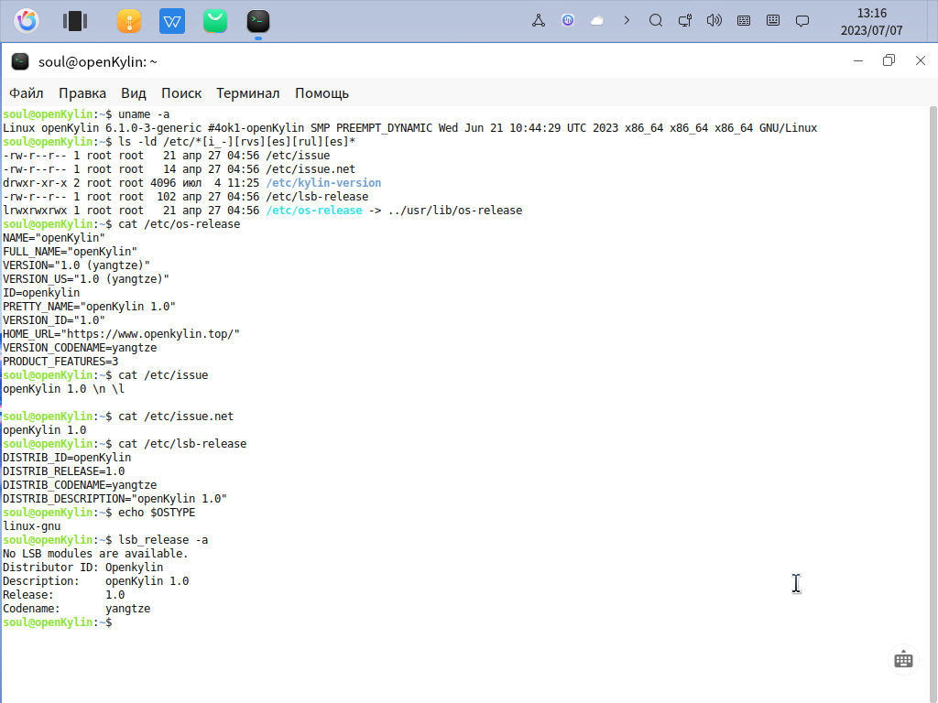Click the 'Codename: yangtze' output line
The height and width of the screenshot is (703, 938).
[77, 609]
